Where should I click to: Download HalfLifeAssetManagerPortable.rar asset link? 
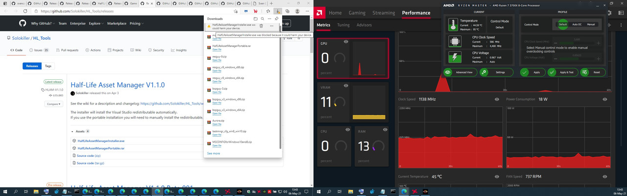[101, 148]
